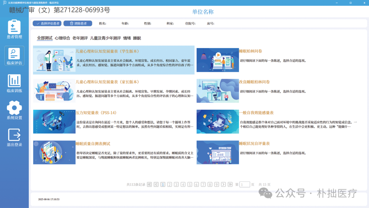
Task: Click the 清除患者 button
Action: click(78, 23)
